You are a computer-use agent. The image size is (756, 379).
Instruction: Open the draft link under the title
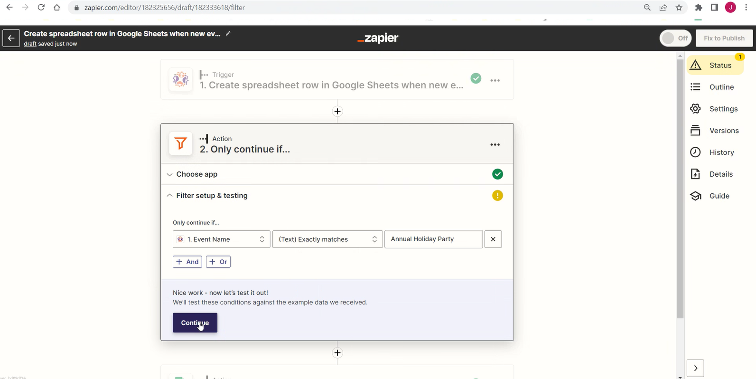tap(30, 44)
